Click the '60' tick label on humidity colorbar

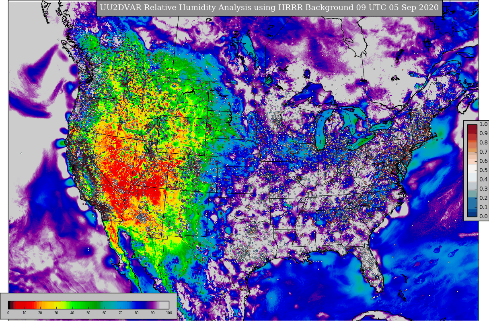[105, 313]
